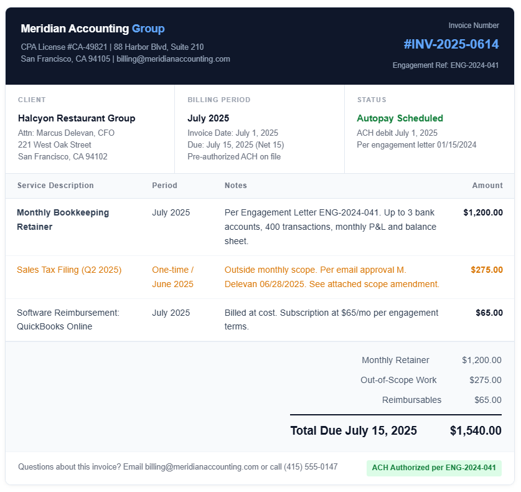Select the Autopay Scheduled status text
The image size is (521, 492).
(400, 118)
